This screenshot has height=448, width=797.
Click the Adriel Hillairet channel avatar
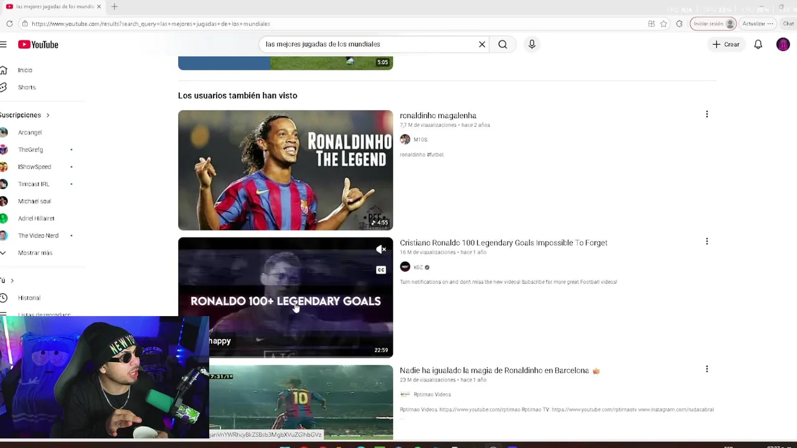click(x=4, y=218)
